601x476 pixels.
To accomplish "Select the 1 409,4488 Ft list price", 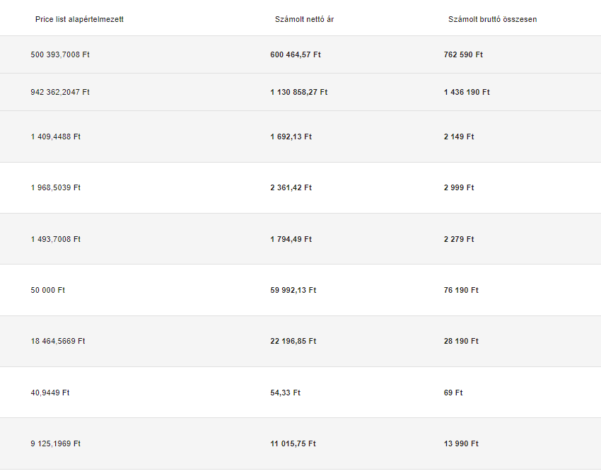I will (56, 137).
